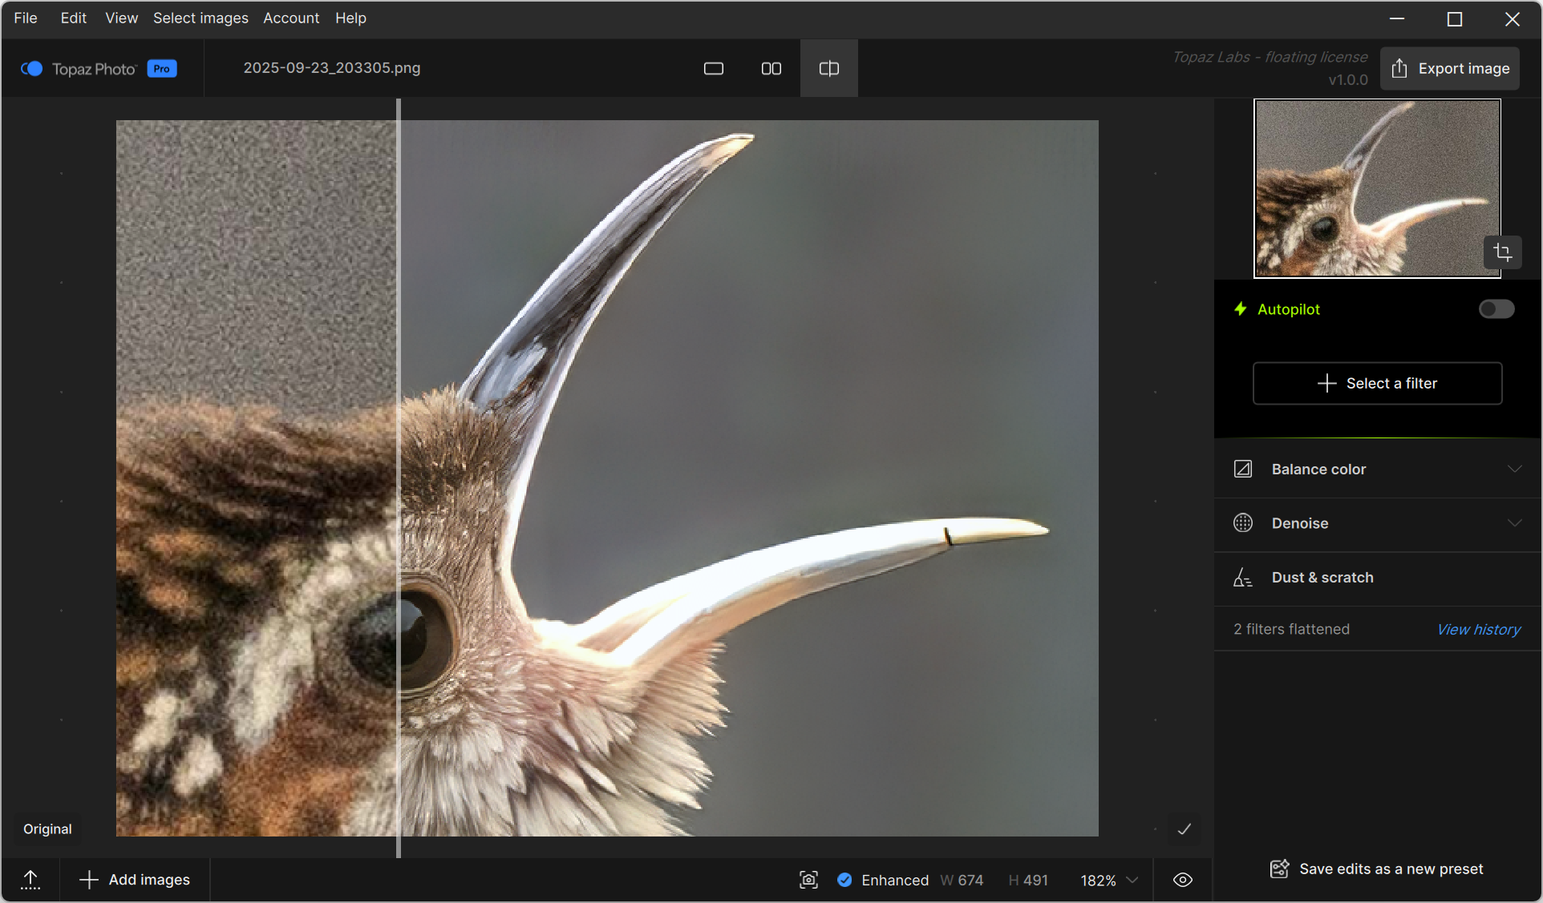Click the capture focus icon near Enhanced

pyautogui.click(x=808, y=880)
